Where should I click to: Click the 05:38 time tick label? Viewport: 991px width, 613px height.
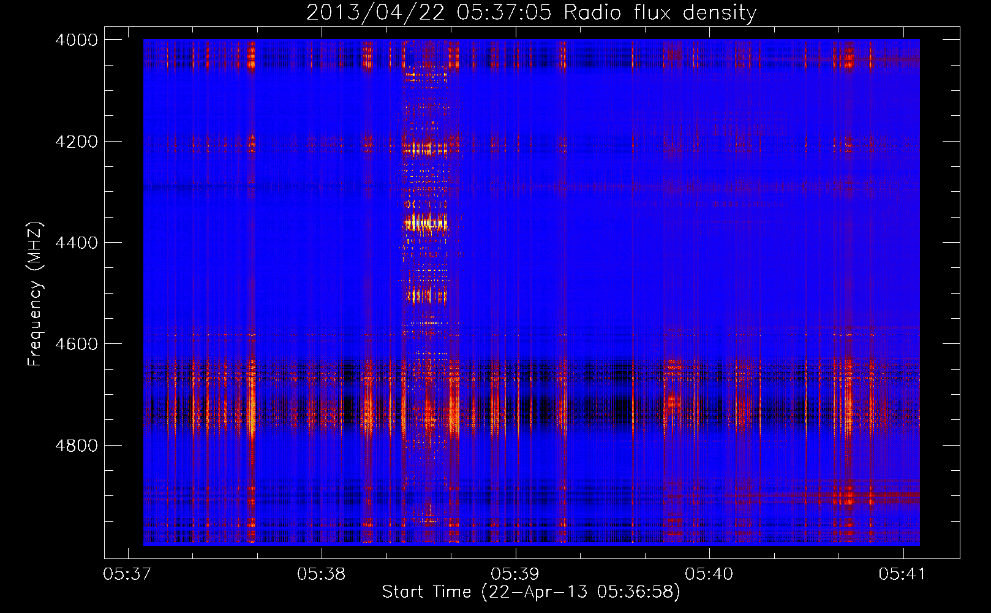(x=321, y=574)
